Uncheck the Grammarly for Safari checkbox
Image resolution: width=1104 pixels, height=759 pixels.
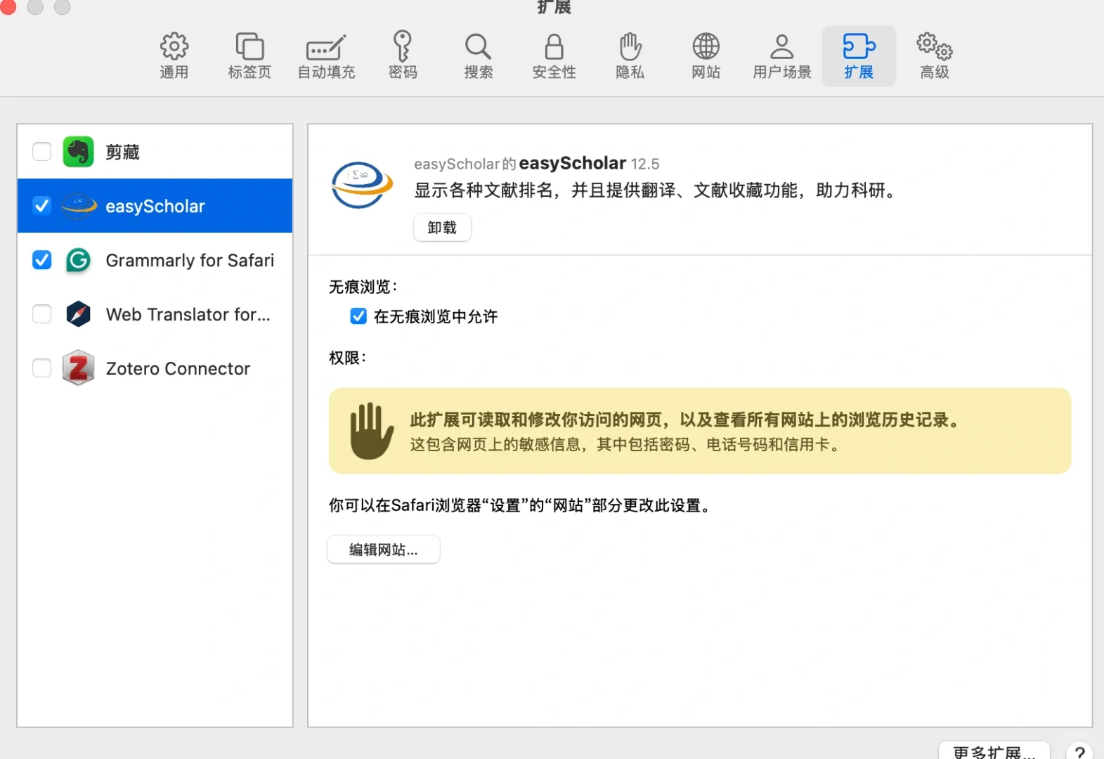[42, 260]
